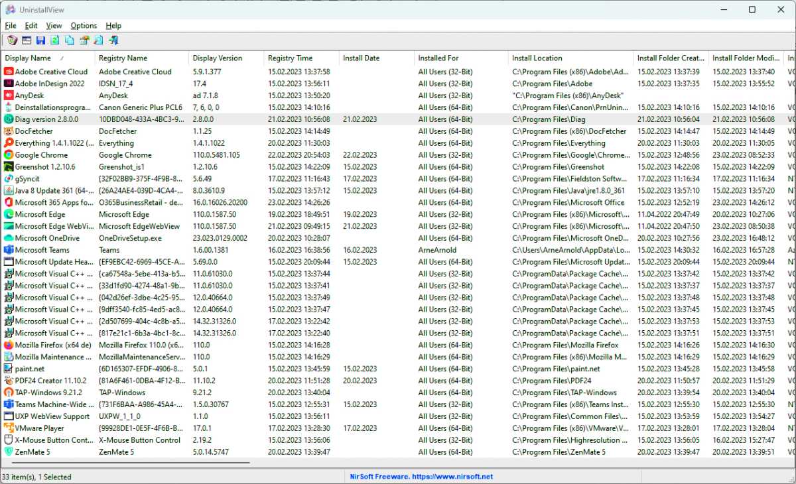Click the paint.net row icon

point(9,369)
